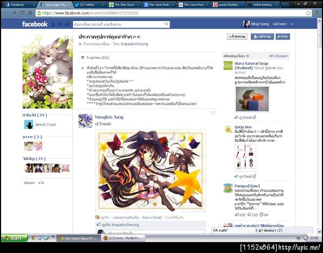Viewport: 323px width, 253px height.
Task: Open Jirapada Khorong in likes line
Action: (125, 225)
